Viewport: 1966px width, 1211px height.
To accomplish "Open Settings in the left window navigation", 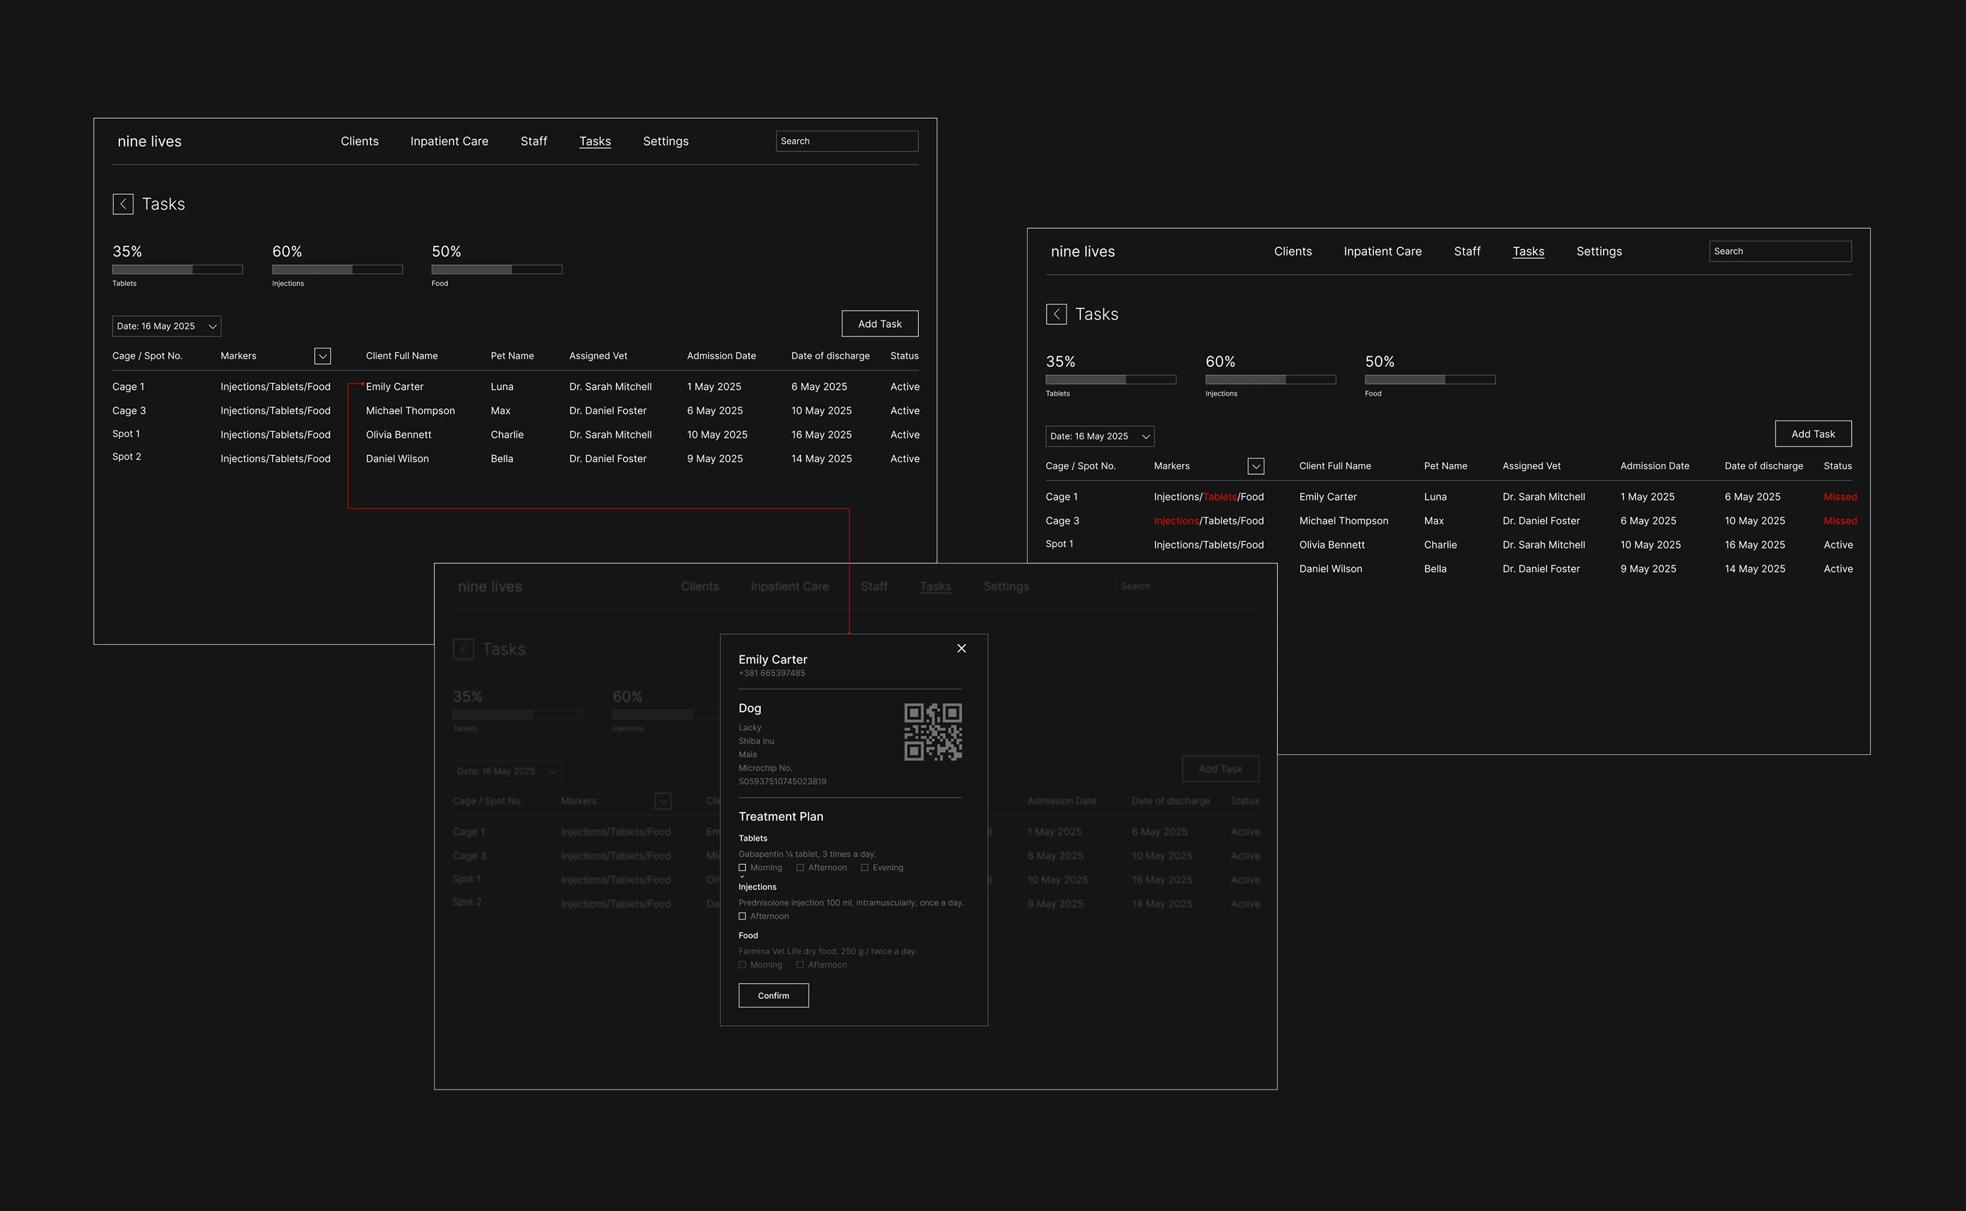I will coord(666,141).
